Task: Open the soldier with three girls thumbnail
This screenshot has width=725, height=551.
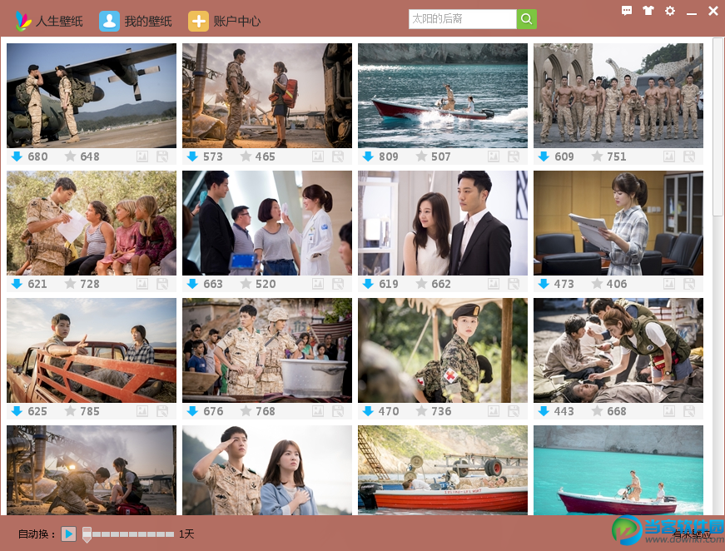Action: point(92,223)
